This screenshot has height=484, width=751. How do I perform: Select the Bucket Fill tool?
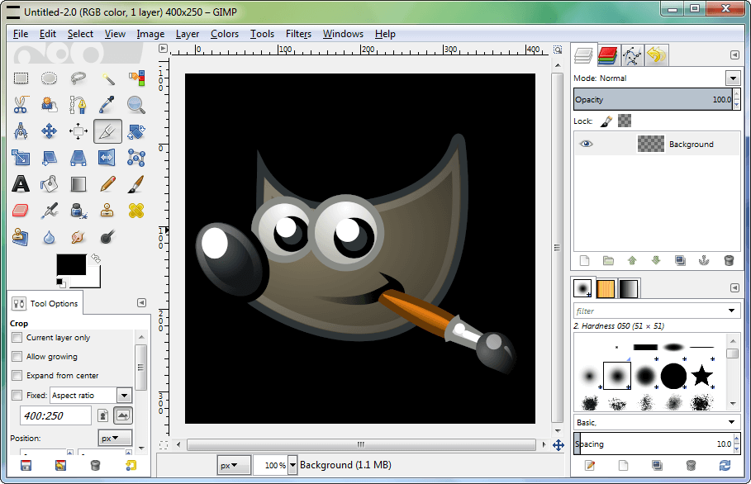coord(50,184)
